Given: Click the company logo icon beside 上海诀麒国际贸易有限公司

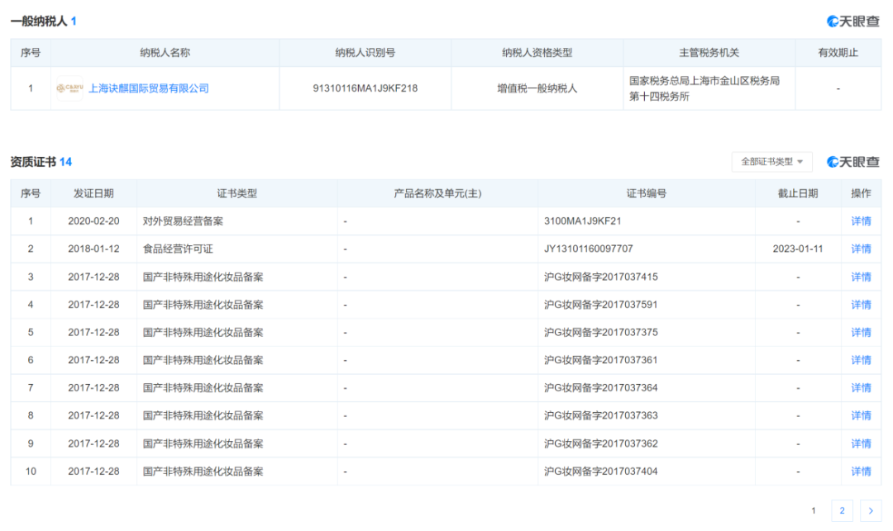Looking at the screenshot, I should click(x=69, y=88).
